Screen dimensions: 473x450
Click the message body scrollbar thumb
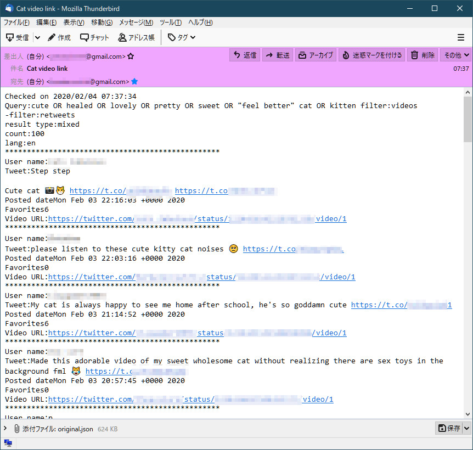click(x=468, y=119)
